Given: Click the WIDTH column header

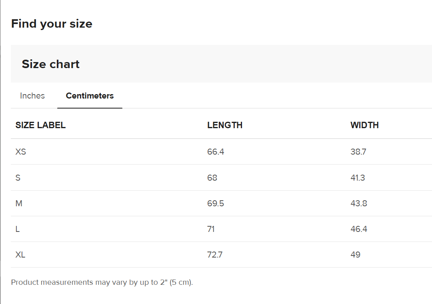Looking at the screenshot, I should pyautogui.click(x=364, y=125).
